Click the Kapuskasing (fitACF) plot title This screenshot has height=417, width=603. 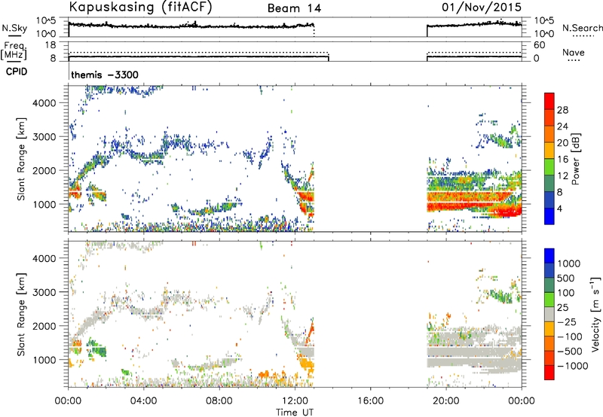tap(140, 7)
